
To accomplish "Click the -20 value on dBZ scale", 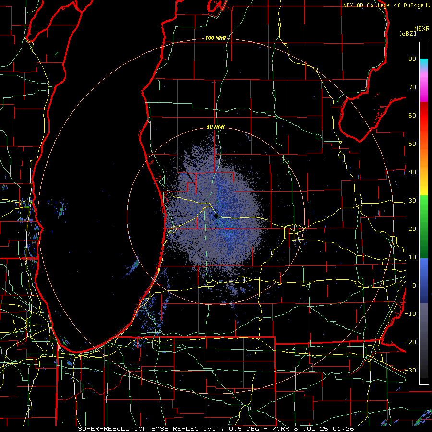I will pos(410,342).
